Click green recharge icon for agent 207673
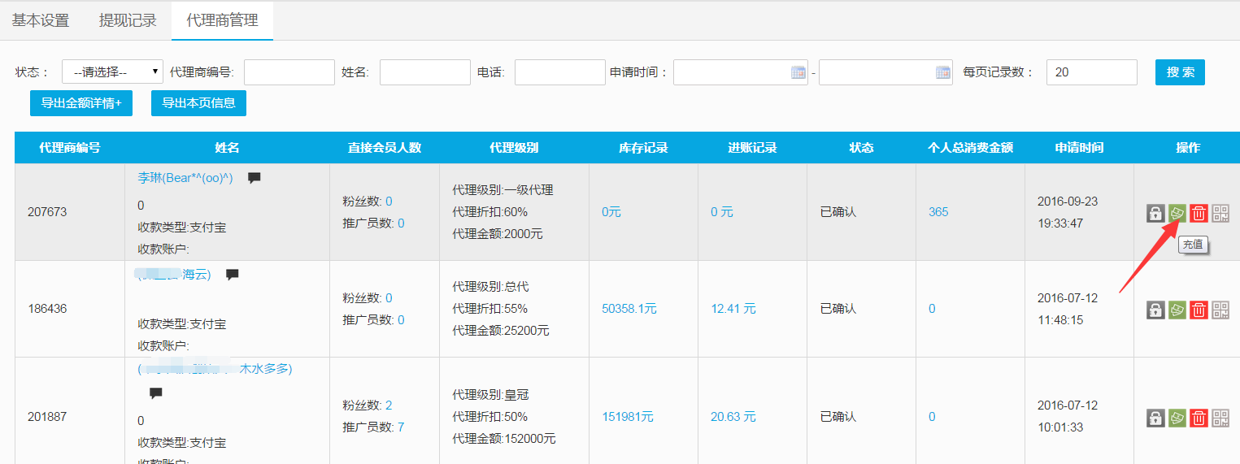The height and width of the screenshot is (464, 1240). coord(1177,213)
